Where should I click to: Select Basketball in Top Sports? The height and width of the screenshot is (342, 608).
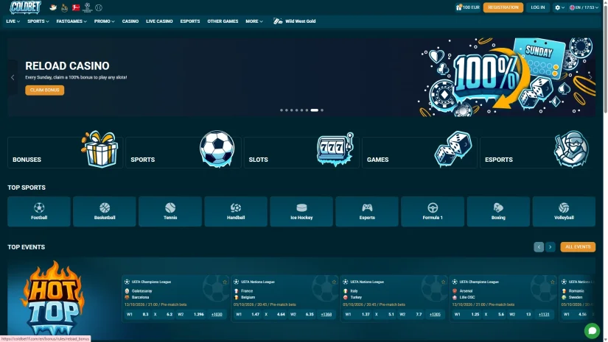105,211
